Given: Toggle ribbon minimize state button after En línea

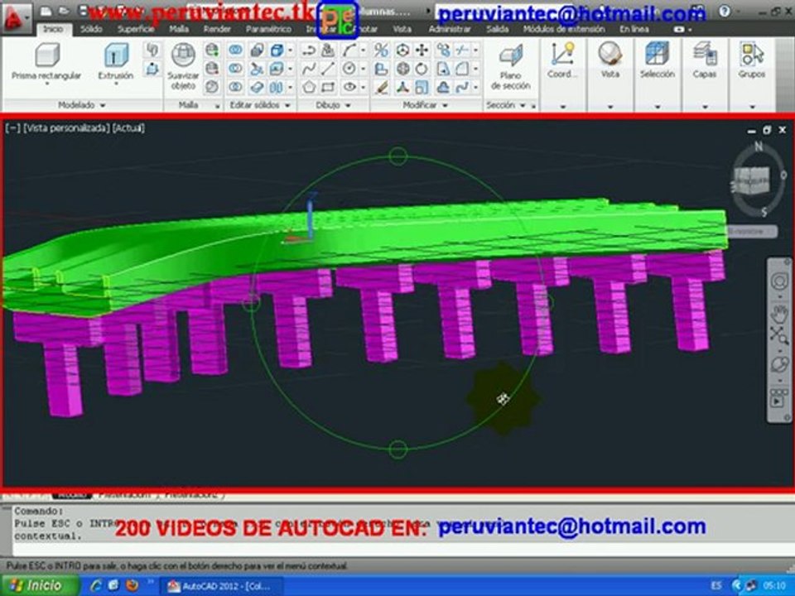Looking at the screenshot, I should [x=679, y=30].
